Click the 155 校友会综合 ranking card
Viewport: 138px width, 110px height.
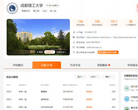(x=97, y=23)
